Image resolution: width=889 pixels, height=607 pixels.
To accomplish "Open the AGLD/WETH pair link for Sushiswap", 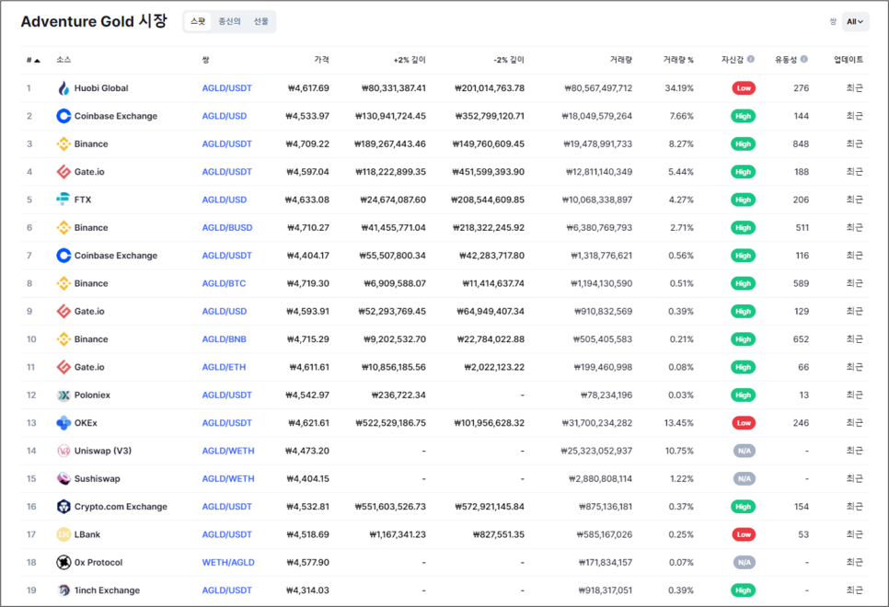I will coord(228,478).
